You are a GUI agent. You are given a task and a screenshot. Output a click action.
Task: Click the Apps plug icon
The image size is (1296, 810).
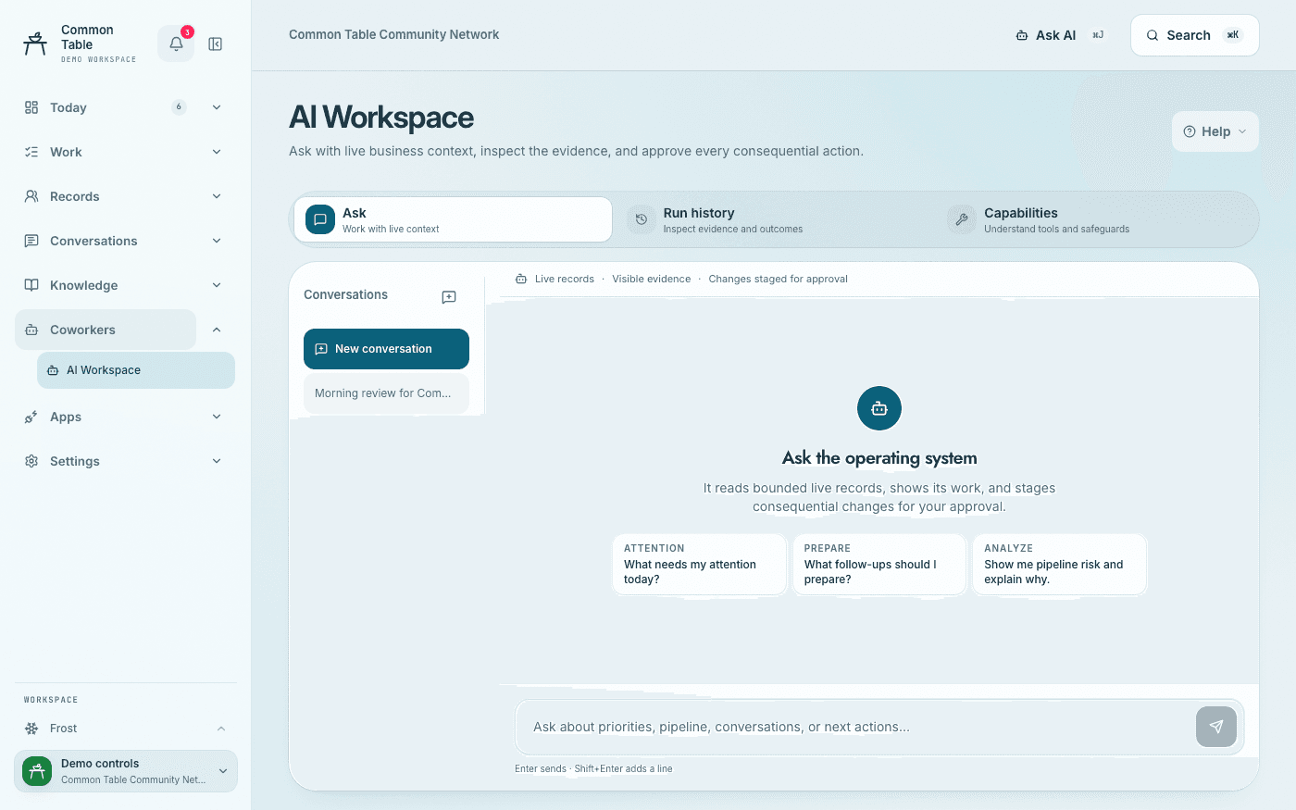coord(31,417)
